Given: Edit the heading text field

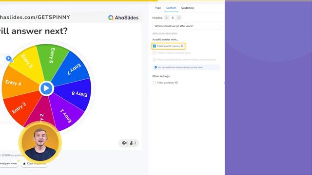Looking at the screenshot, I should 187,26.
